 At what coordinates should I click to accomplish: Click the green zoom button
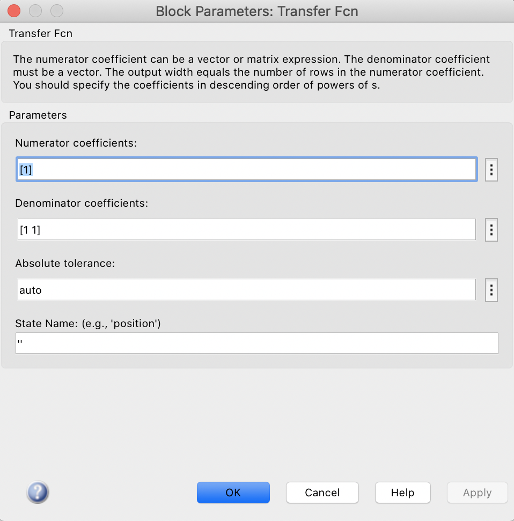click(x=56, y=10)
